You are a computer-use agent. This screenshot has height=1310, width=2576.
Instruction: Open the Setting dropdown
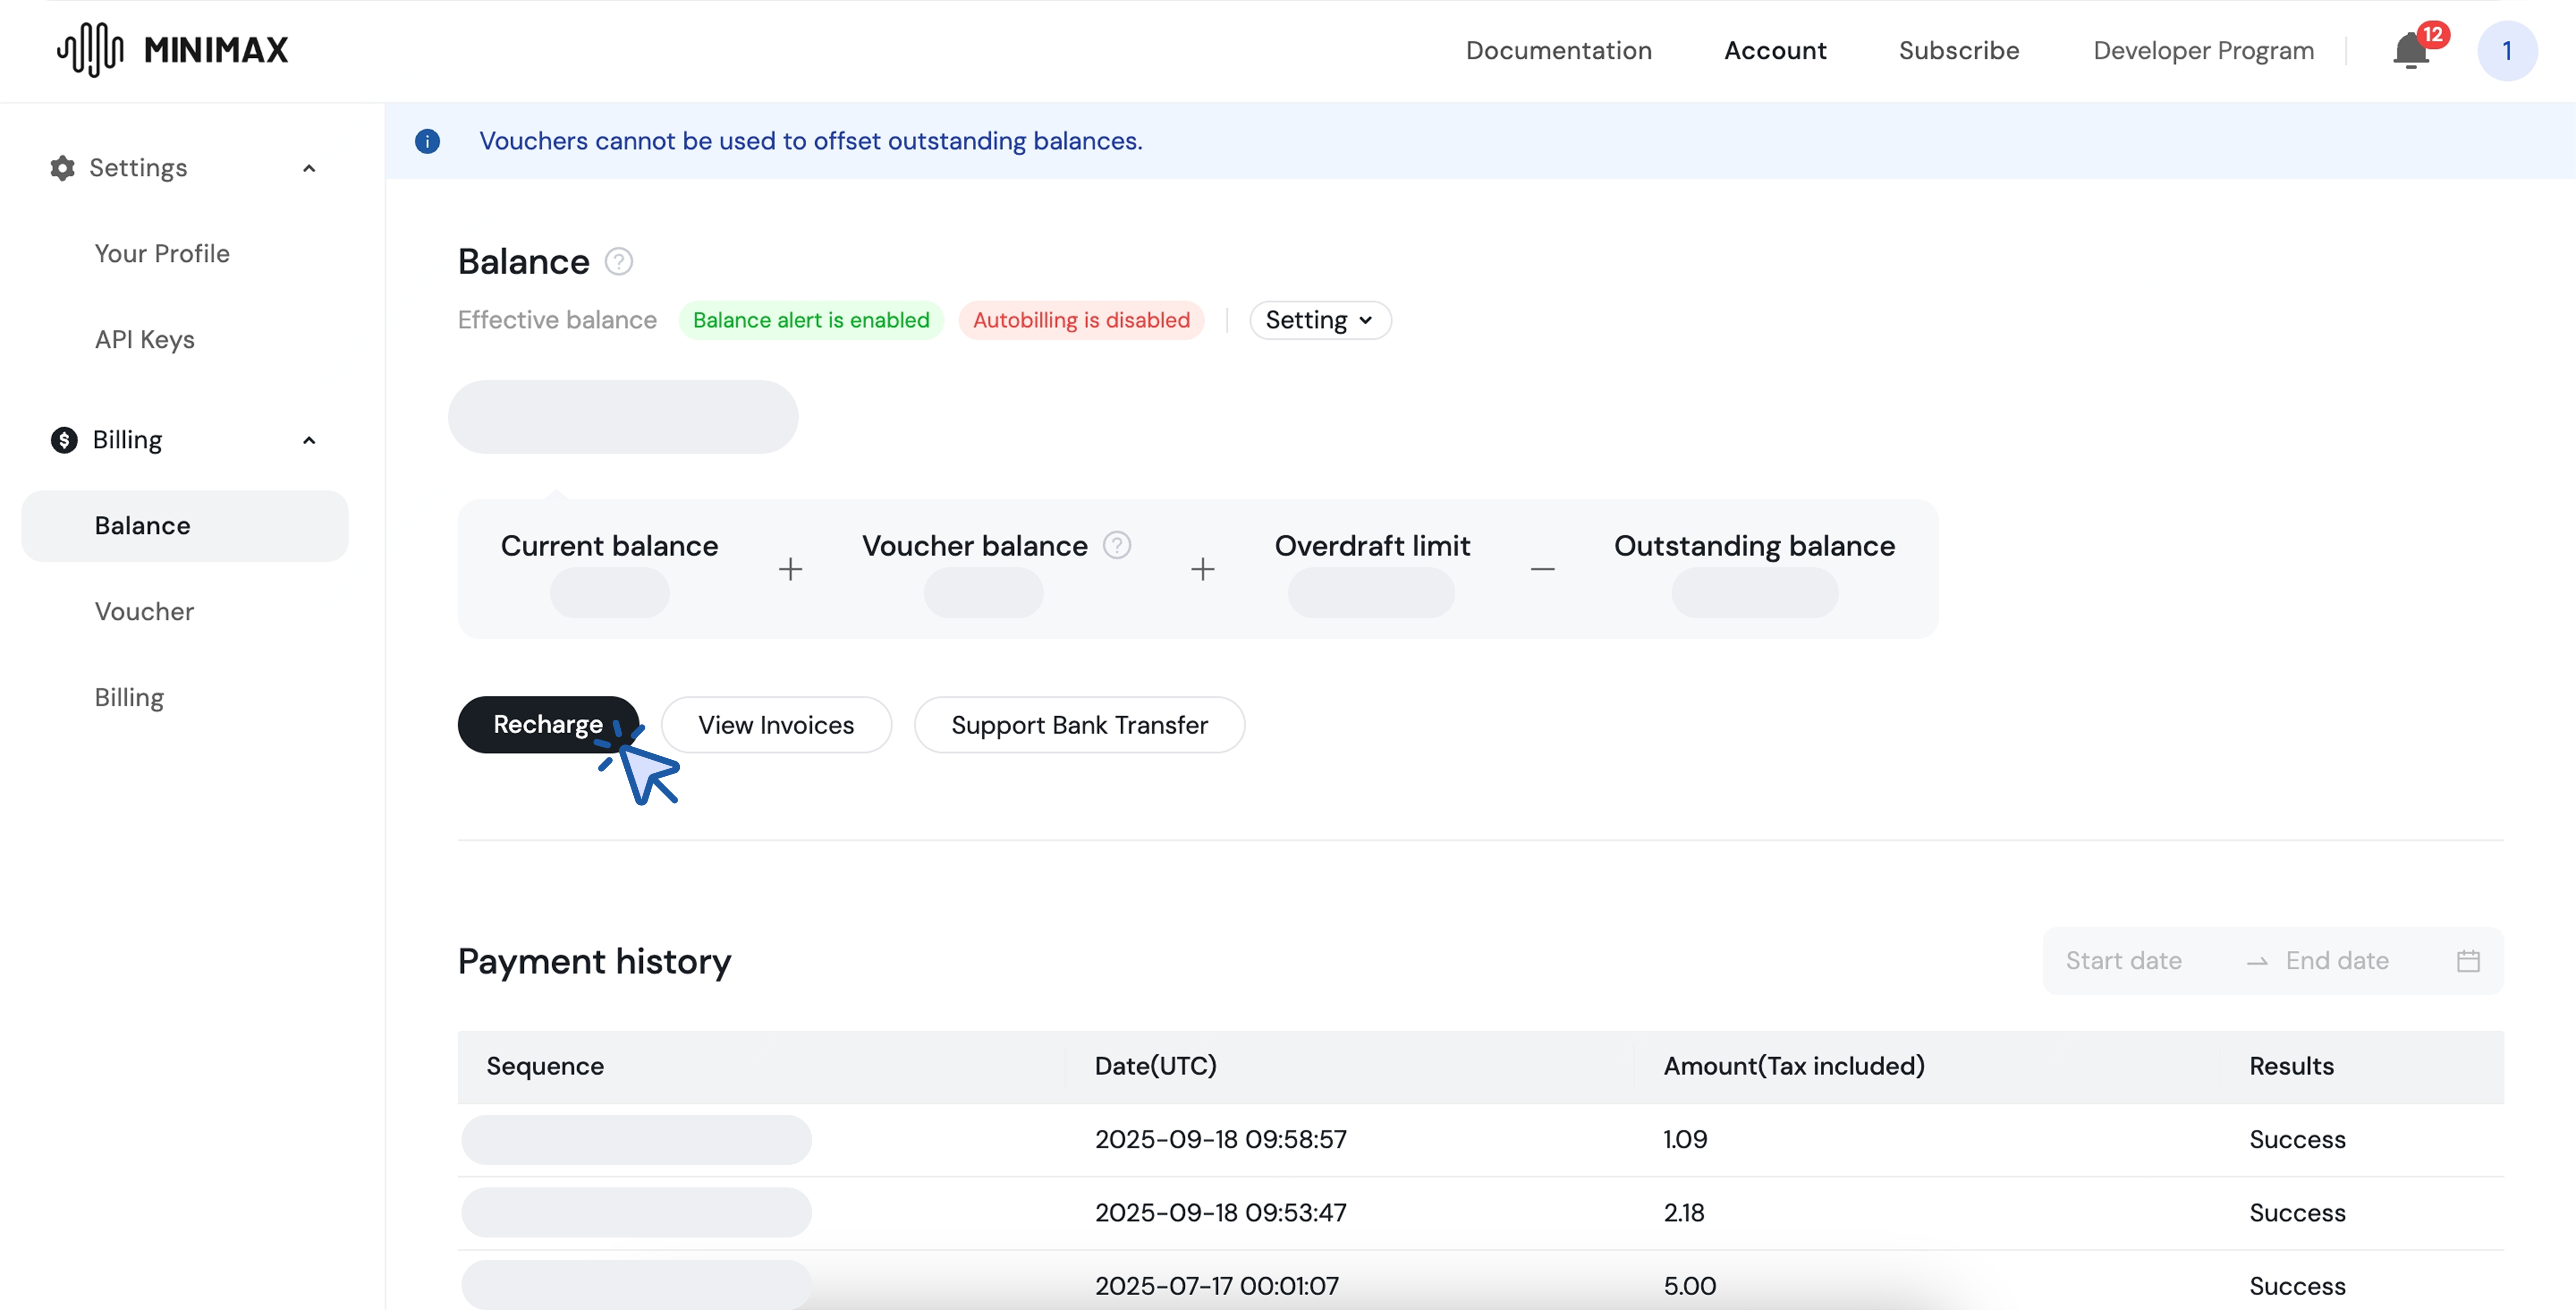pyautogui.click(x=1319, y=320)
